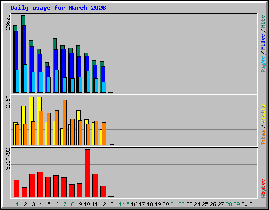
Task: Click the Files legend label
Action: pyautogui.click(x=263, y=42)
